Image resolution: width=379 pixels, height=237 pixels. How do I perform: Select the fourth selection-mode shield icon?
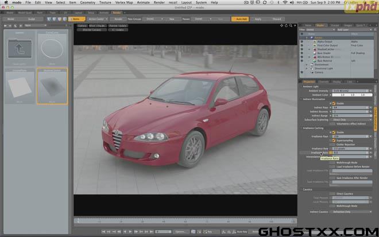click(64, 19)
